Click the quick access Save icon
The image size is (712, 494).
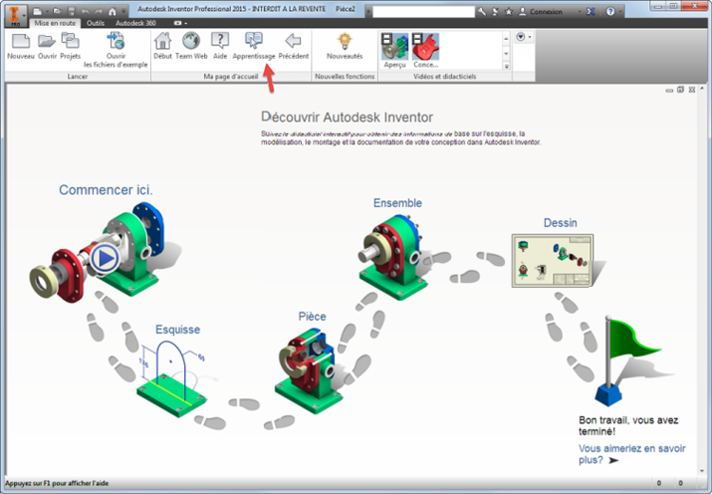tap(72, 11)
